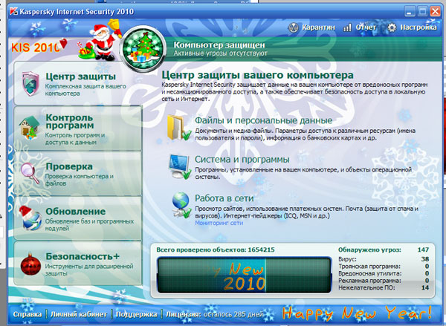
Task: Switch to the Обновление section
Action: (78, 218)
